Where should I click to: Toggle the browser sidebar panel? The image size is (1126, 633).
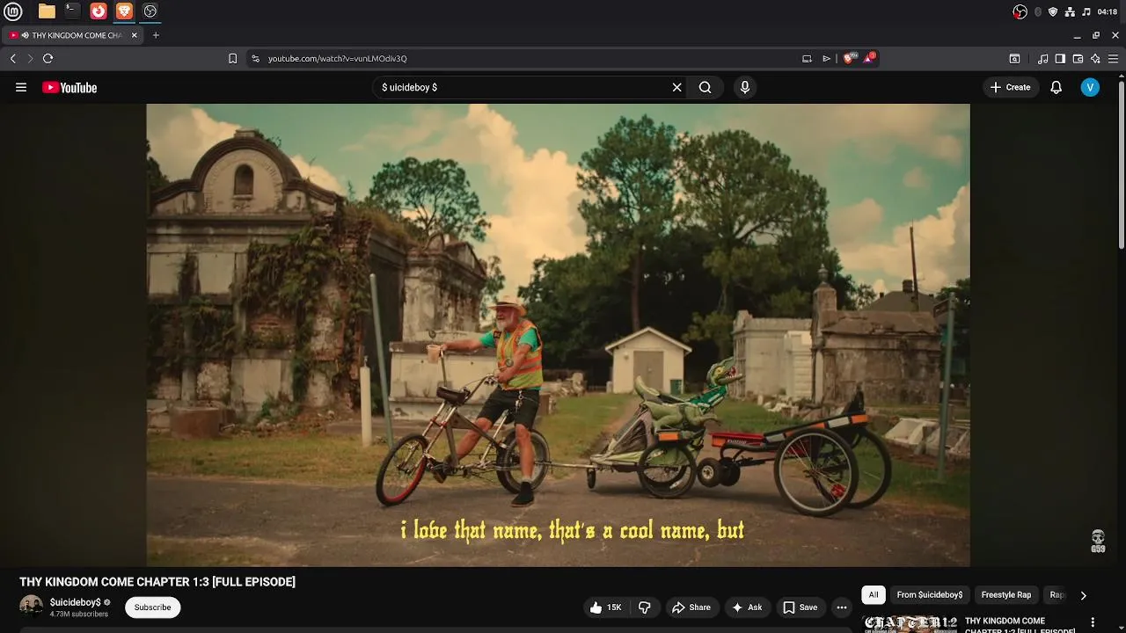click(x=1060, y=58)
